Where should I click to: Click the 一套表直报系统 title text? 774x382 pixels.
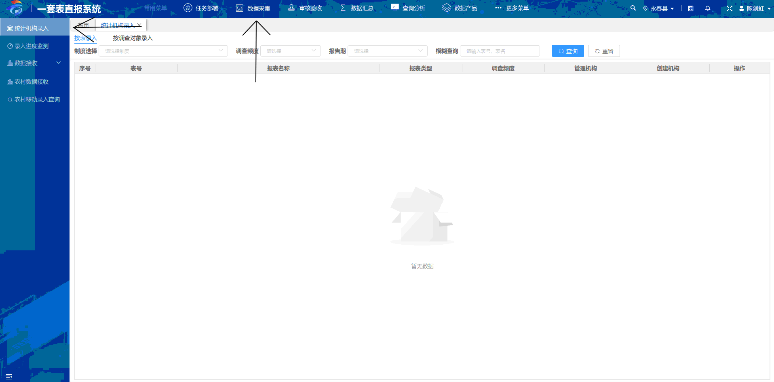69,9
